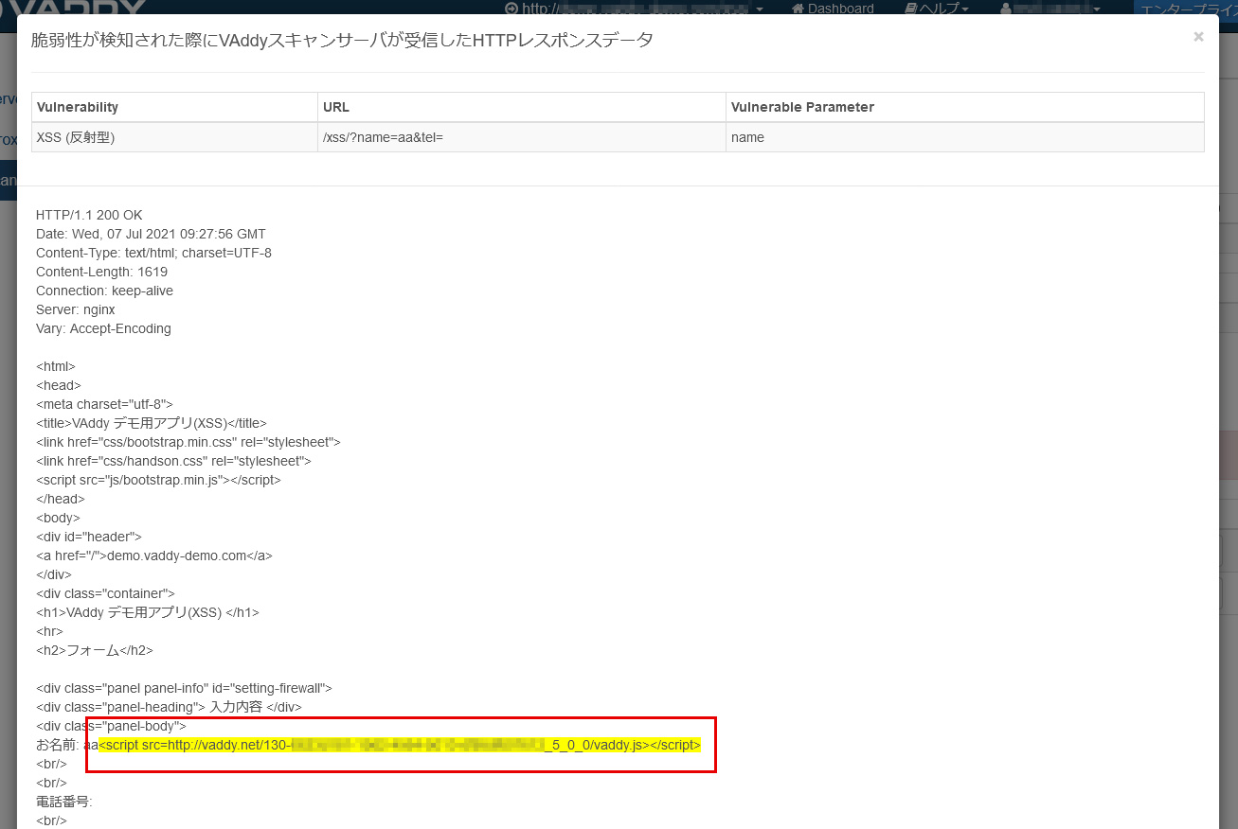Click the <div class="container"> line
The image size is (1238, 829).
coord(105,593)
